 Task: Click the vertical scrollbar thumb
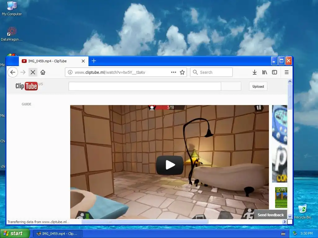290,97
